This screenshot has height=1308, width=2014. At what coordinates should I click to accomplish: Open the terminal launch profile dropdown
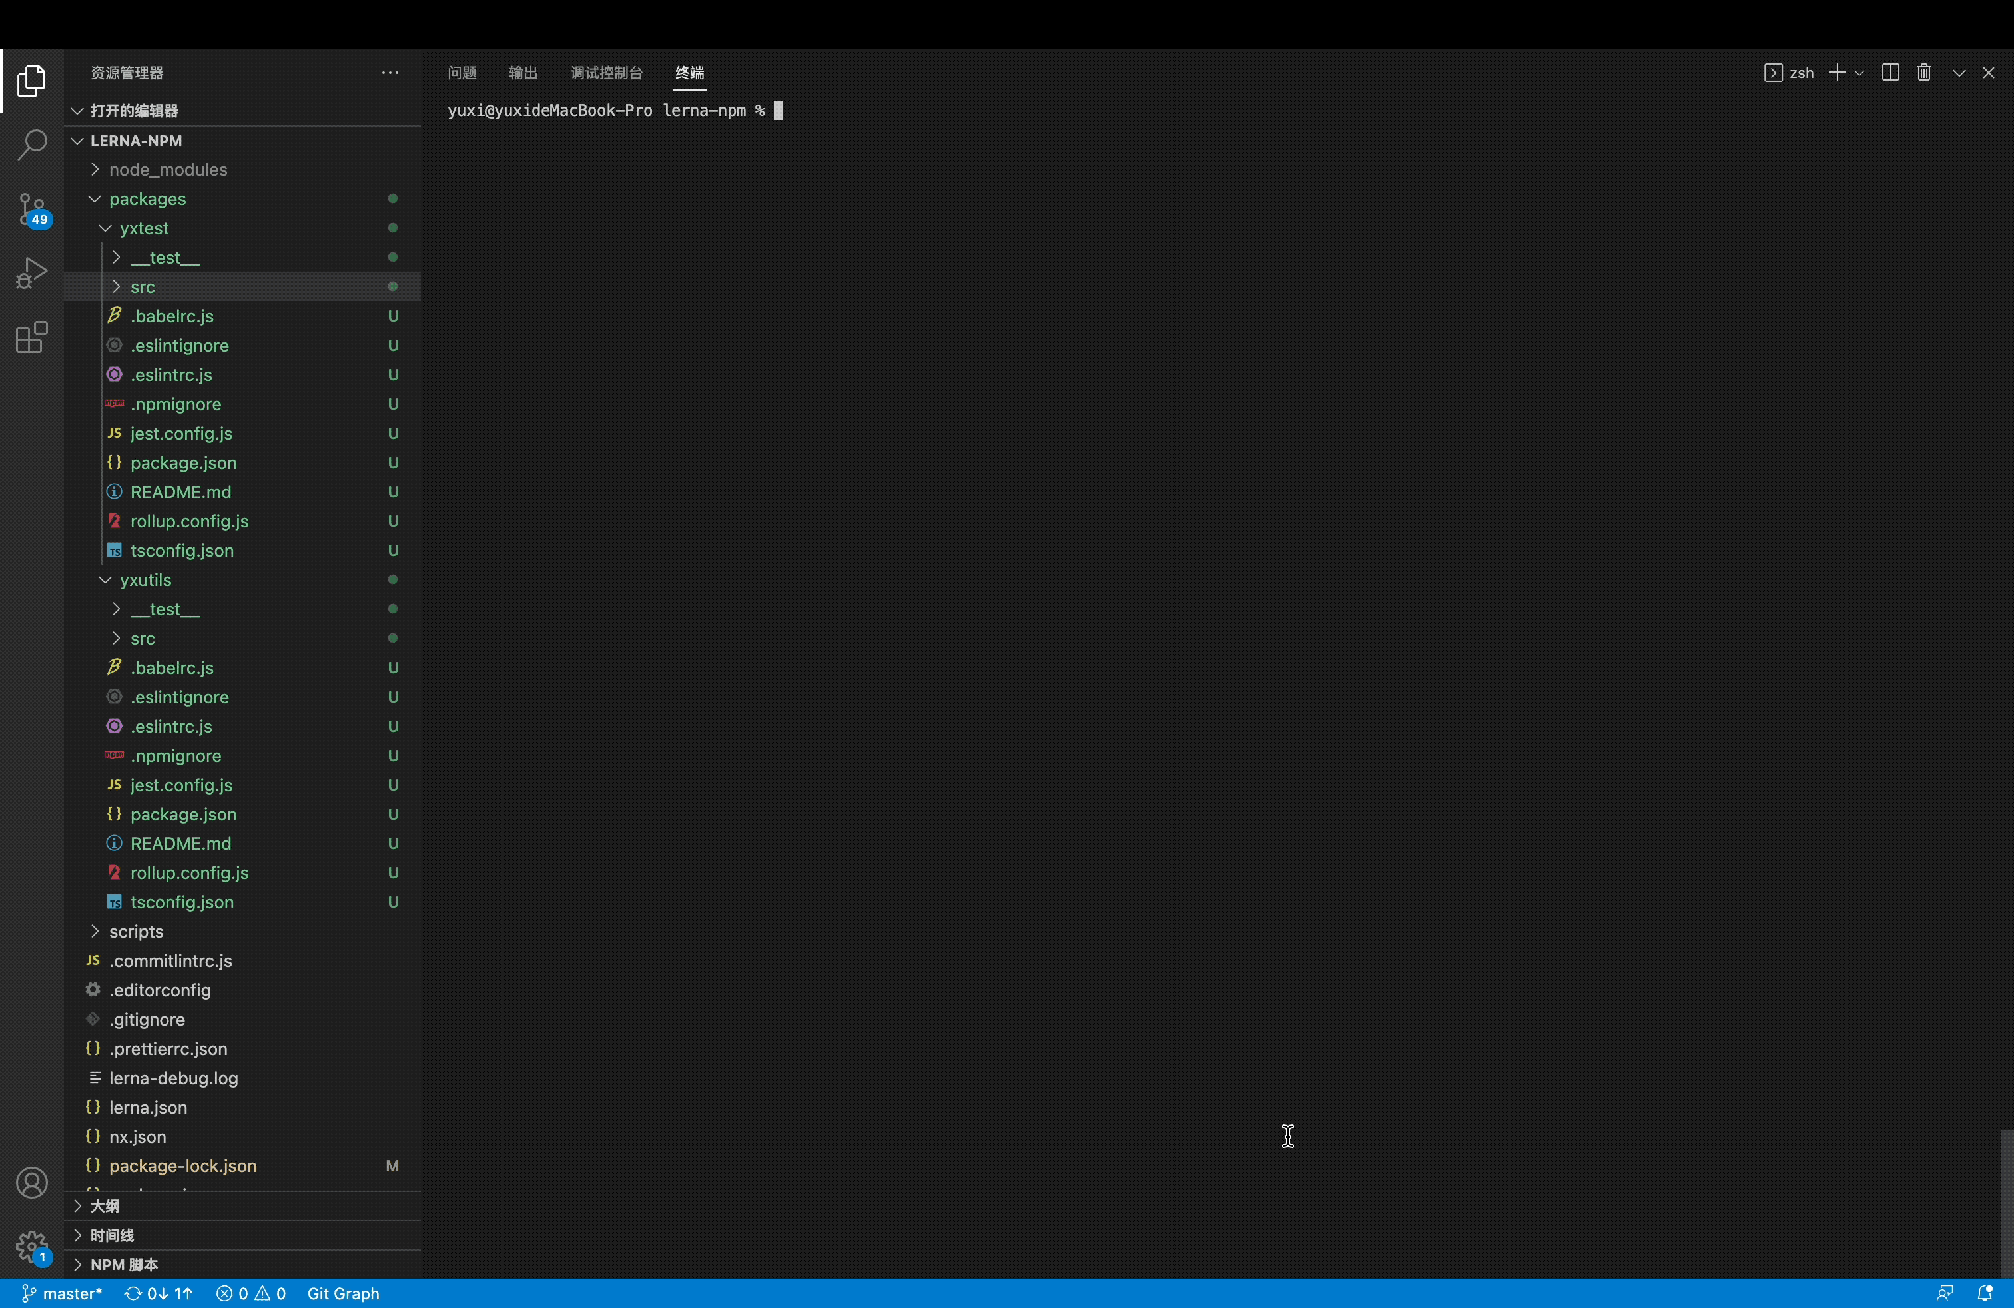coord(1858,73)
